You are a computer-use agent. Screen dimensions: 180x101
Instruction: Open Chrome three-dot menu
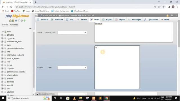click(x=177, y=7)
